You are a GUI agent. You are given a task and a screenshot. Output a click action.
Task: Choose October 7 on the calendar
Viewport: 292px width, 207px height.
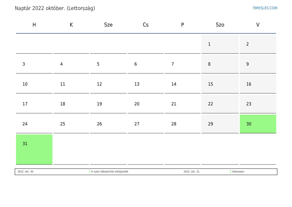(182, 64)
